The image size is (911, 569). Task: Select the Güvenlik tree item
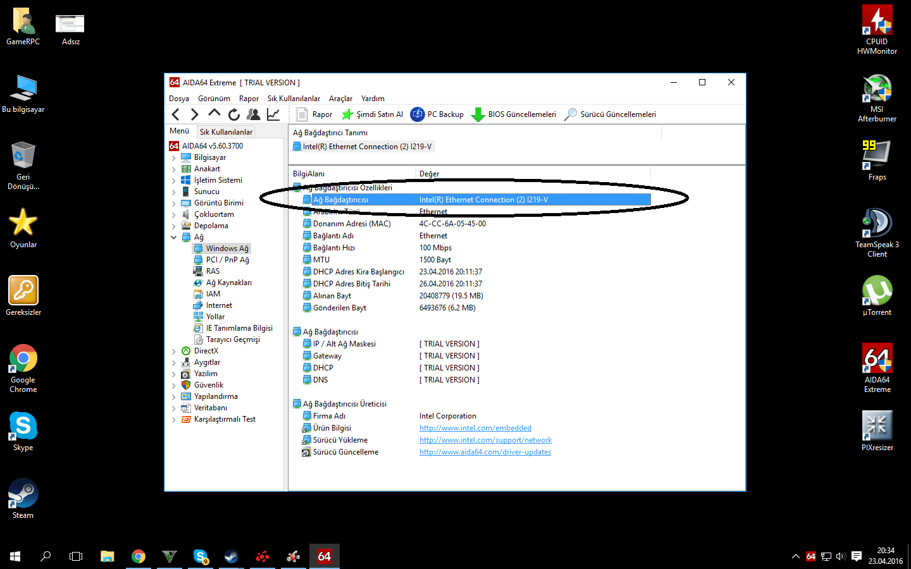point(208,385)
